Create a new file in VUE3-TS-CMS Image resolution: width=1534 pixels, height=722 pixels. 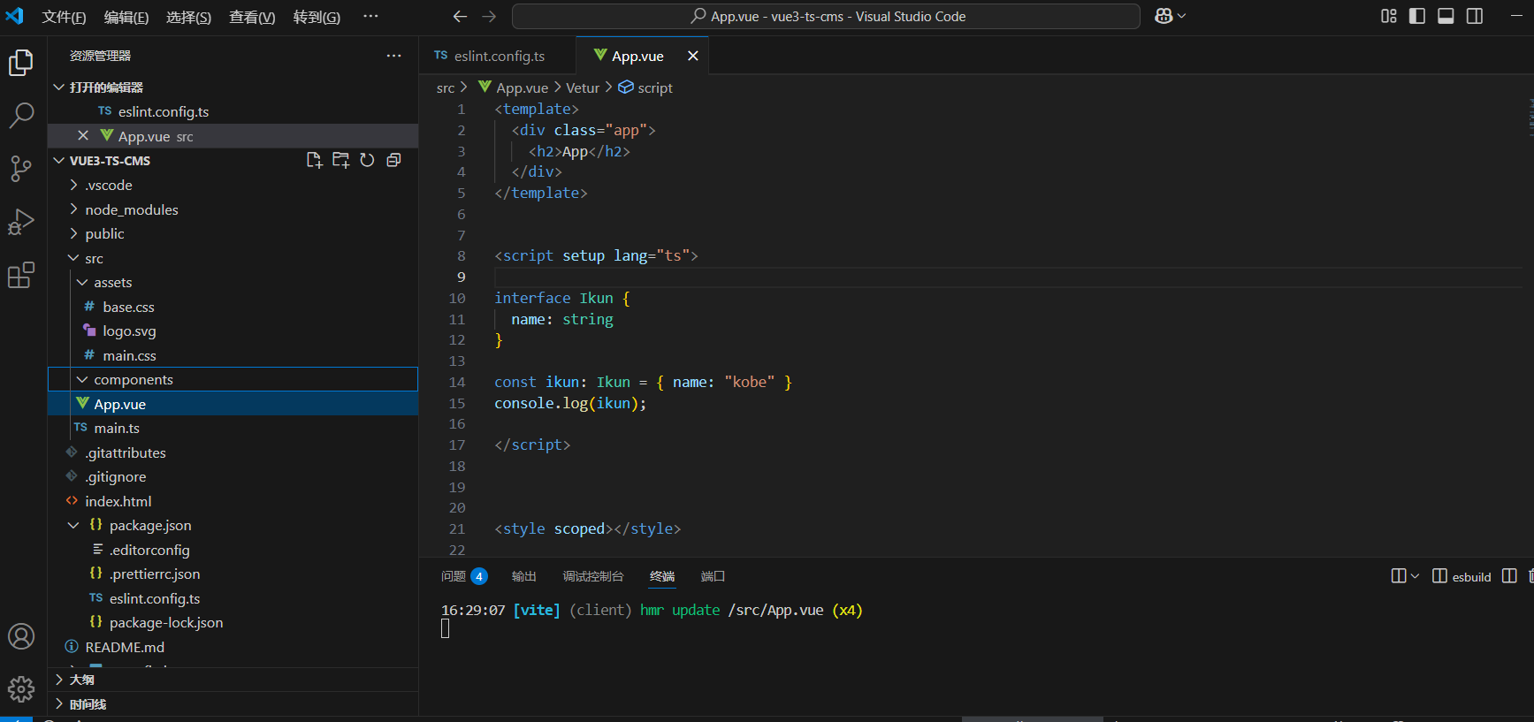tap(314, 160)
